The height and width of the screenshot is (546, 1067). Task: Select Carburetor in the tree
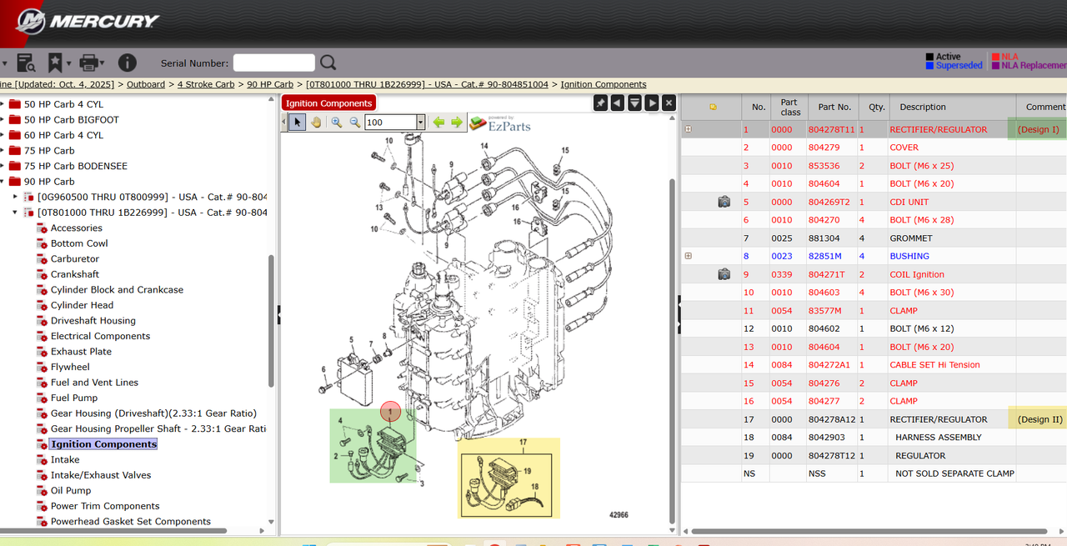[x=75, y=258]
